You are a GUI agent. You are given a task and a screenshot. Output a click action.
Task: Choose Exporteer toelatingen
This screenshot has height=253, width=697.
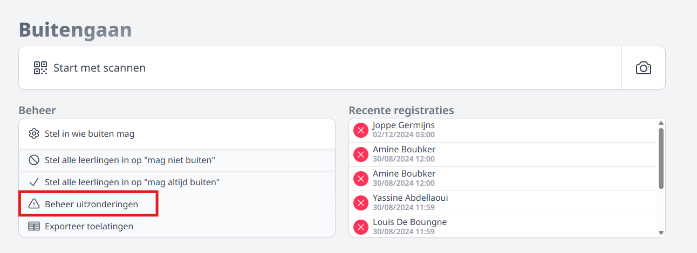(177, 226)
